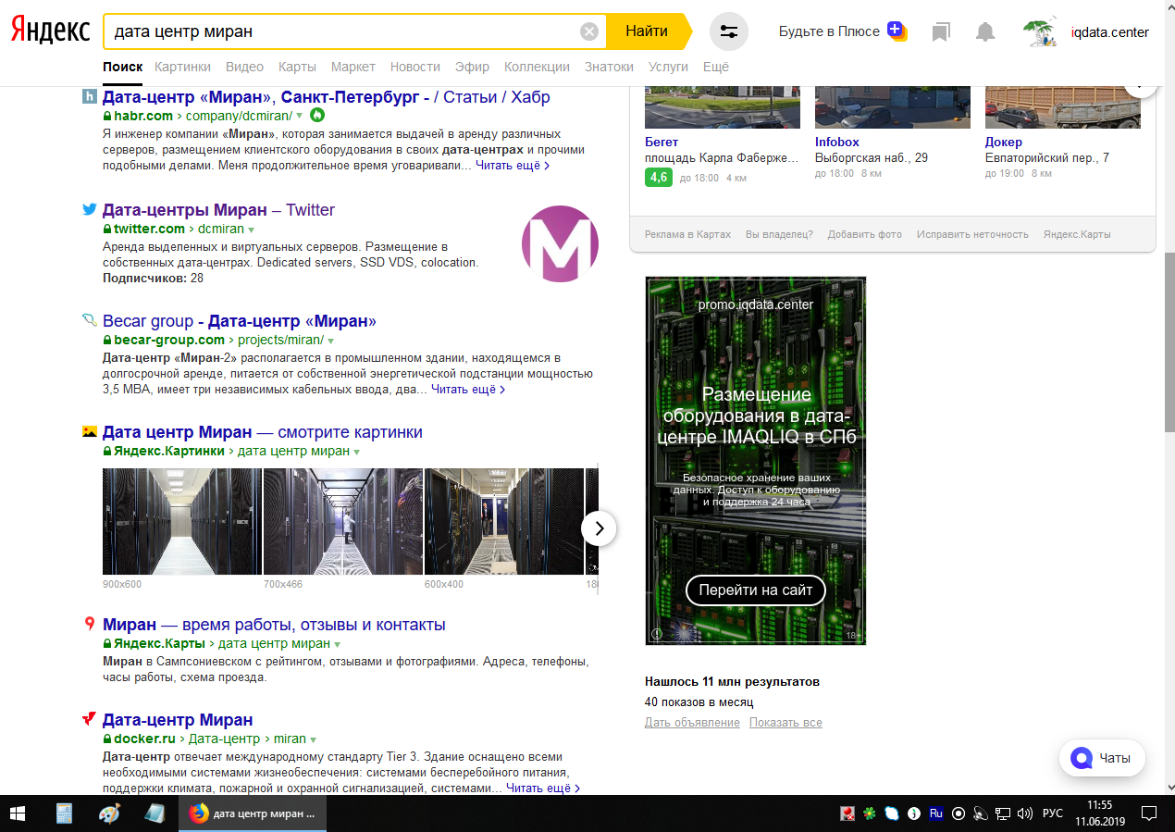Expand dropdown arrow after becar-group.com projects/miran
1175x832 pixels.
point(331,341)
